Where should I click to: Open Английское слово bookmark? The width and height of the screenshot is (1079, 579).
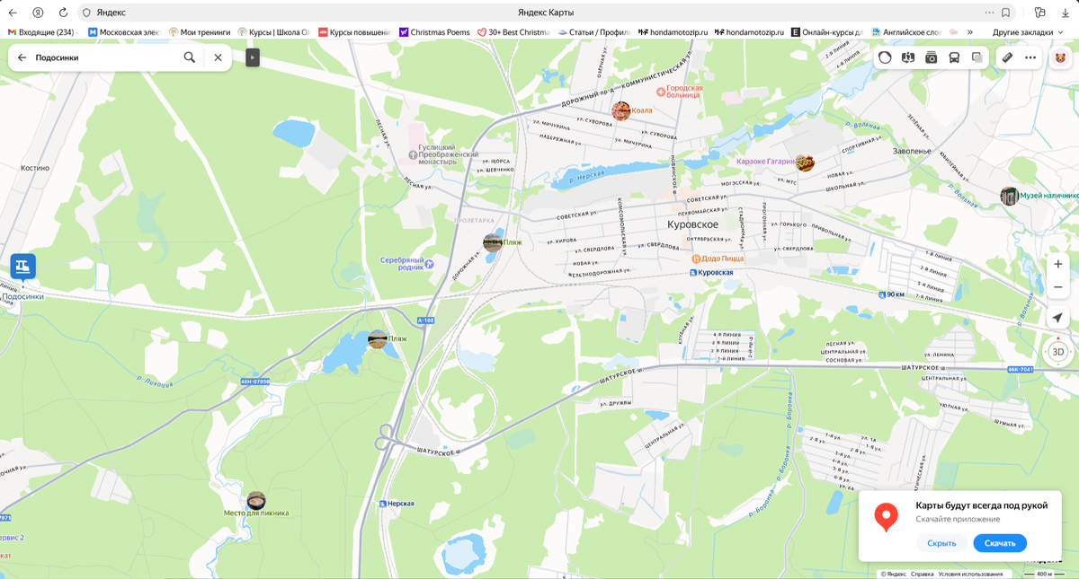(x=906, y=32)
